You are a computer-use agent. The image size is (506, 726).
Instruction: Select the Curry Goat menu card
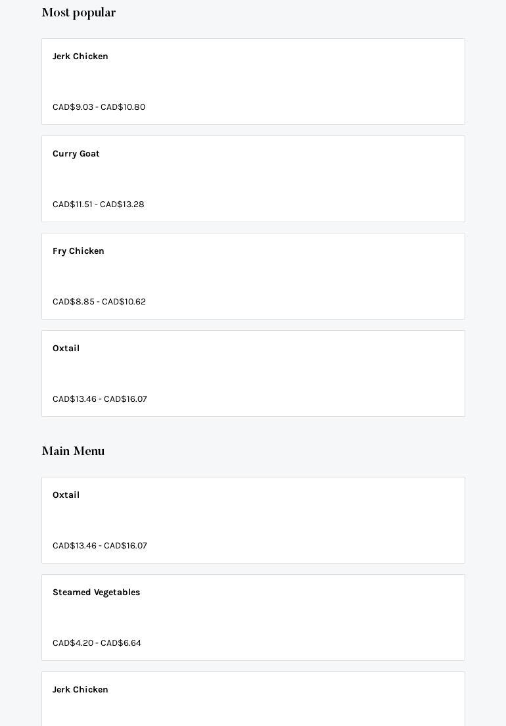pos(253,179)
